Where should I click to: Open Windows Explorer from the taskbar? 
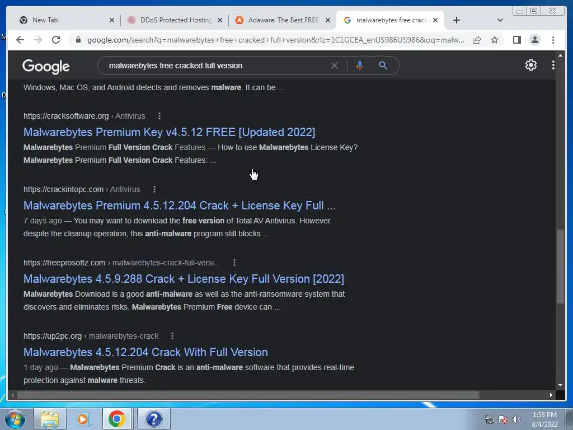(x=50, y=419)
